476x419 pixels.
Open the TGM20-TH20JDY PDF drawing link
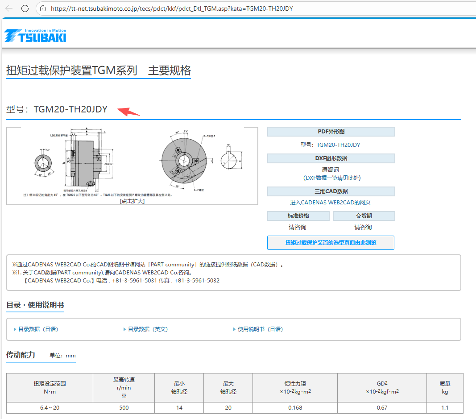(338, 145)
